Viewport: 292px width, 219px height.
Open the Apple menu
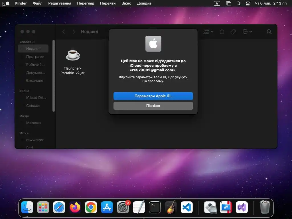coord(8,3)
